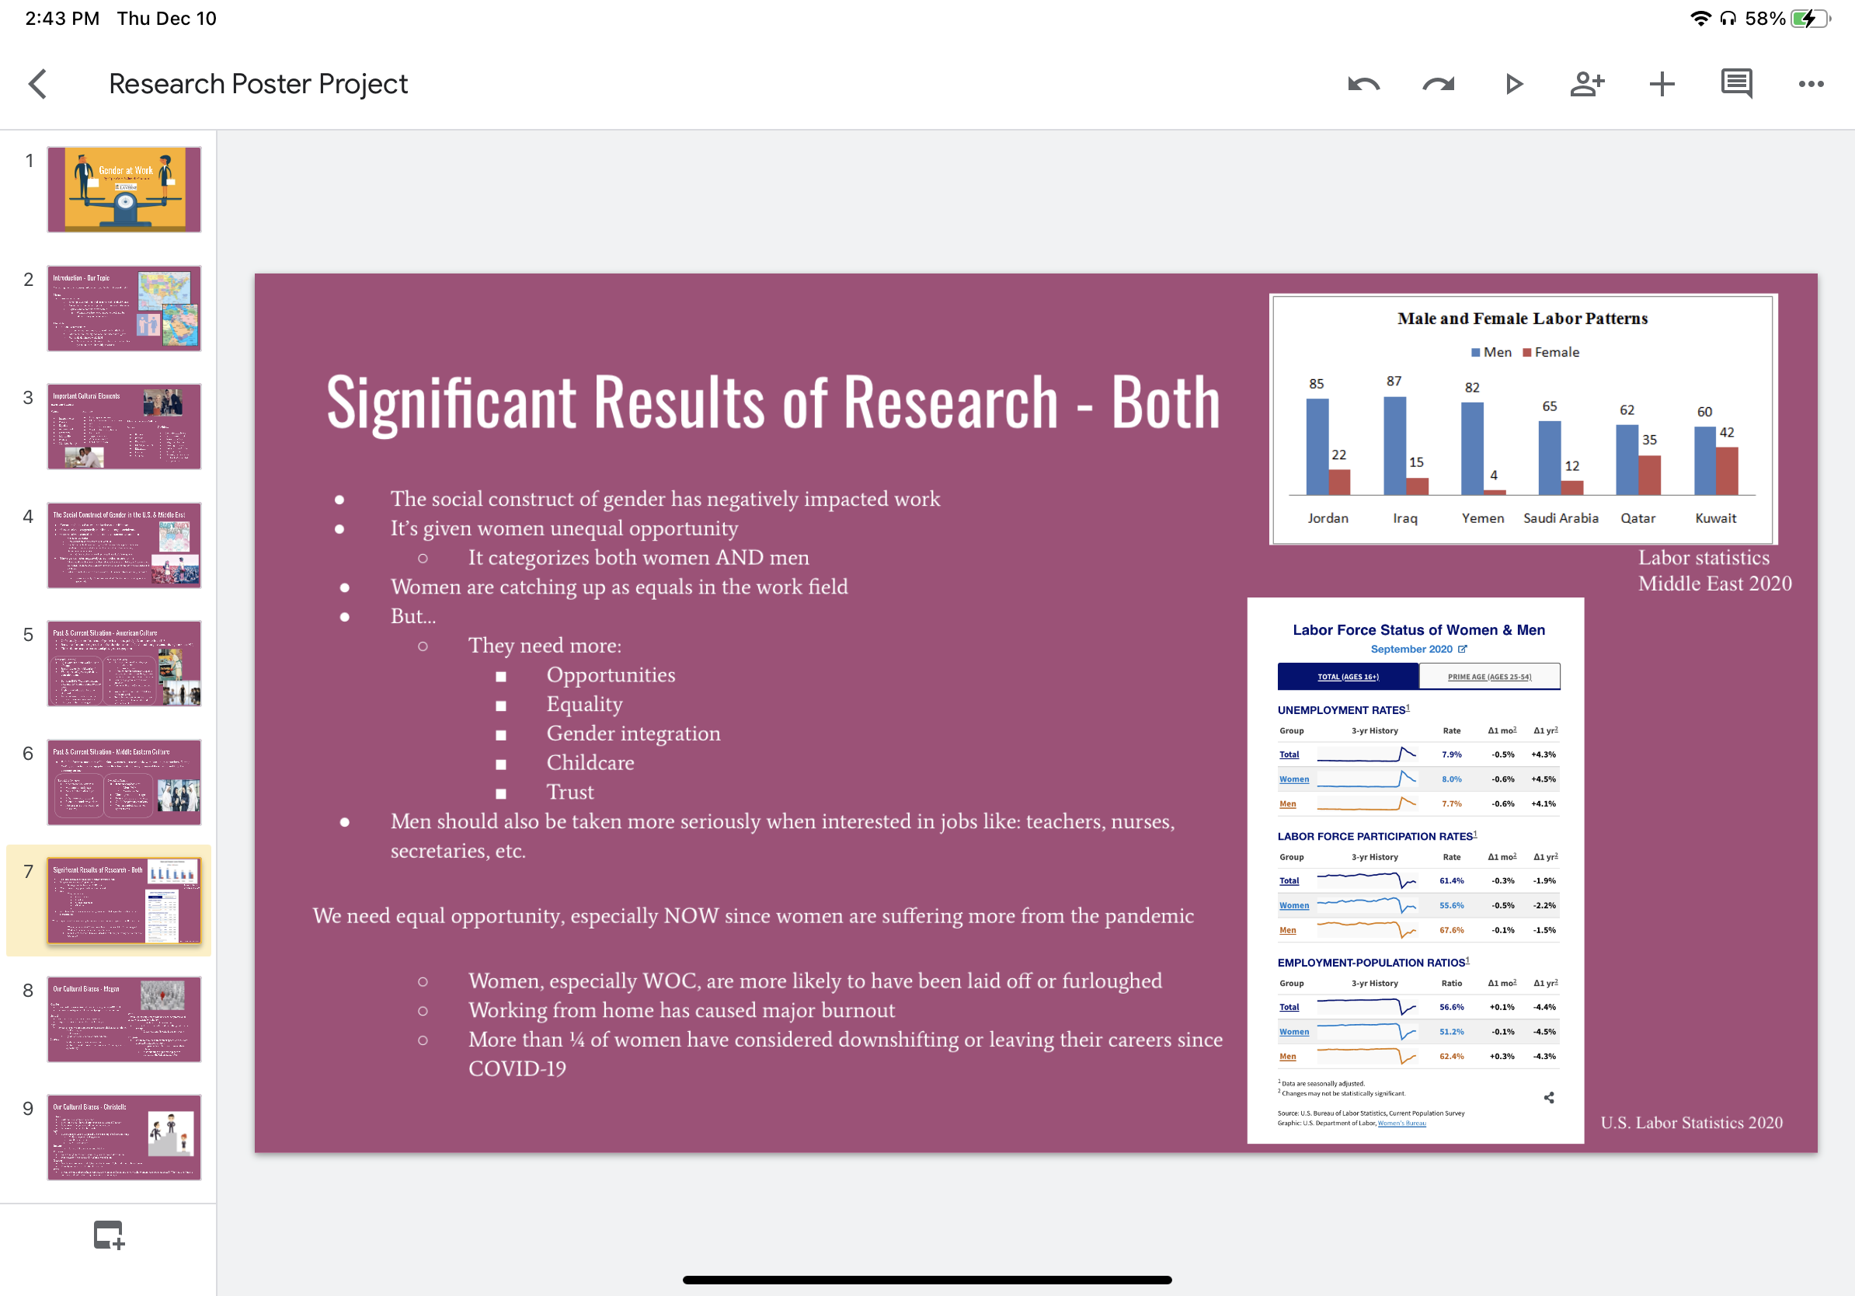The image size is (1855, 1296).
Task: Click the 'We need equal opportunity' paragraph
Action: (753, 915)
